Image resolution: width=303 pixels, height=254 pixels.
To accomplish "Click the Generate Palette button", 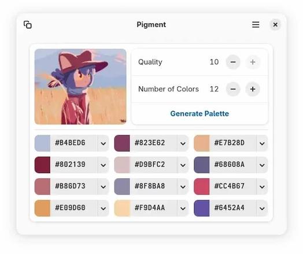I will [199, 113].
